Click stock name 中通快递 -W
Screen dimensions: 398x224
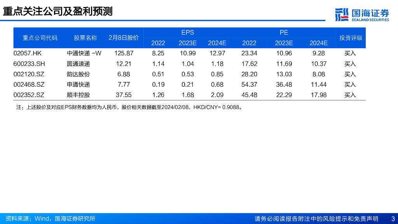pos(84,53)
